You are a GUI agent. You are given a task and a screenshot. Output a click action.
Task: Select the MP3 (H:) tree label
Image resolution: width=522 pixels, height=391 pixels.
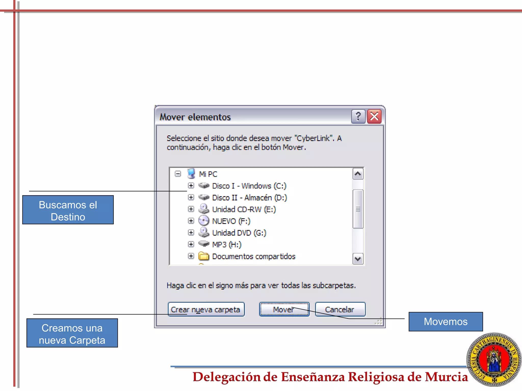tap(227, 245)
